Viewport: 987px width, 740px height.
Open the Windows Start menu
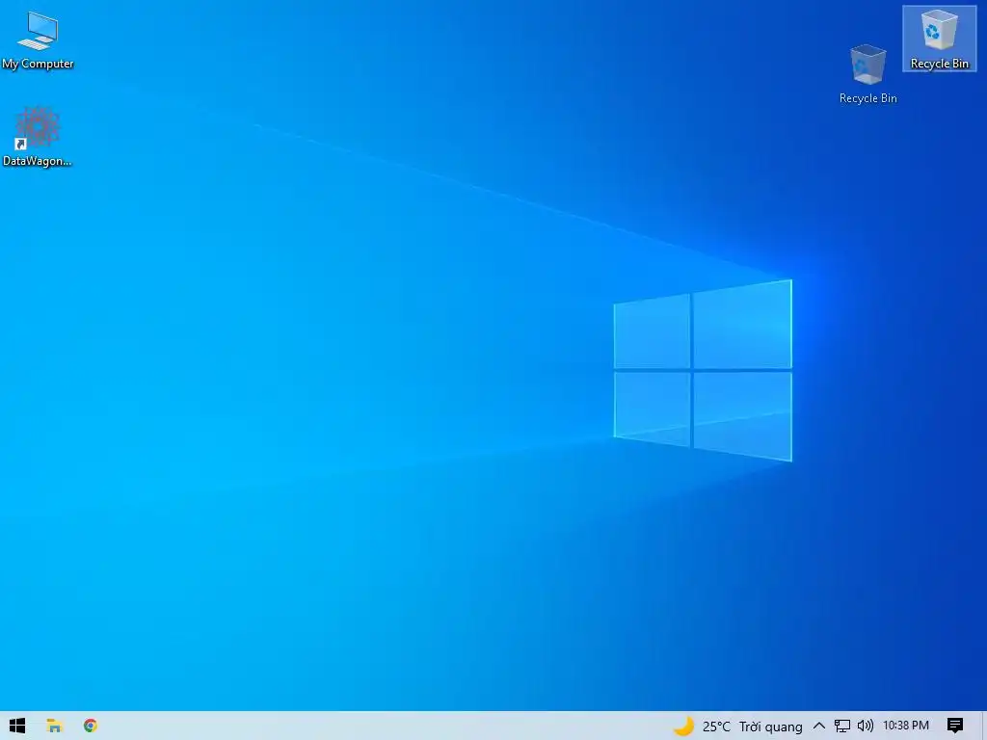coord(17,726)
